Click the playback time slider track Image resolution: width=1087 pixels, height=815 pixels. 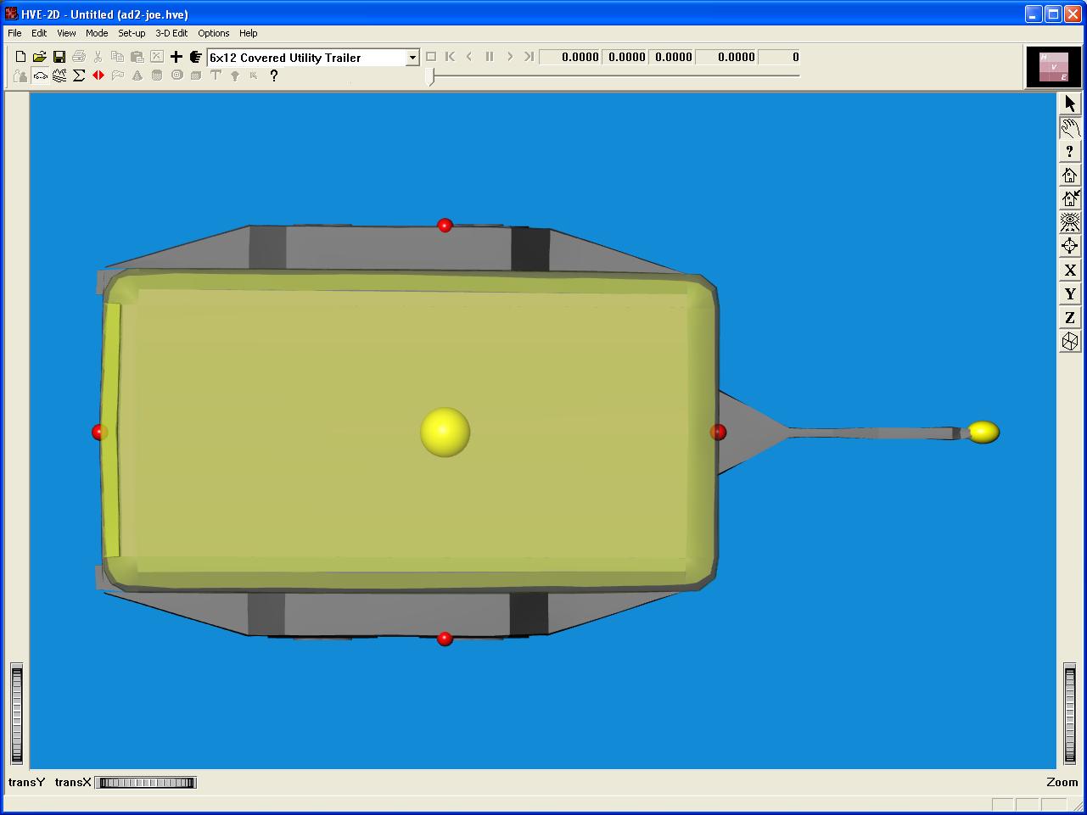pos(615,75)
